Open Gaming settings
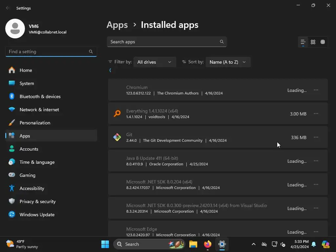The width and height of the screenshot is (336, 252). 51,175
